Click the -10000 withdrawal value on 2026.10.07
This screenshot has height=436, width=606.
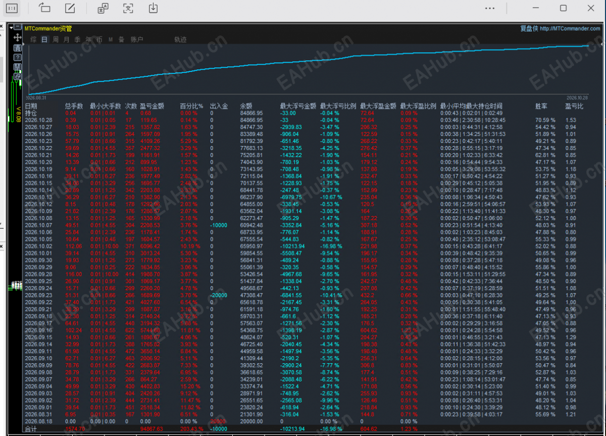coord(219,225)
